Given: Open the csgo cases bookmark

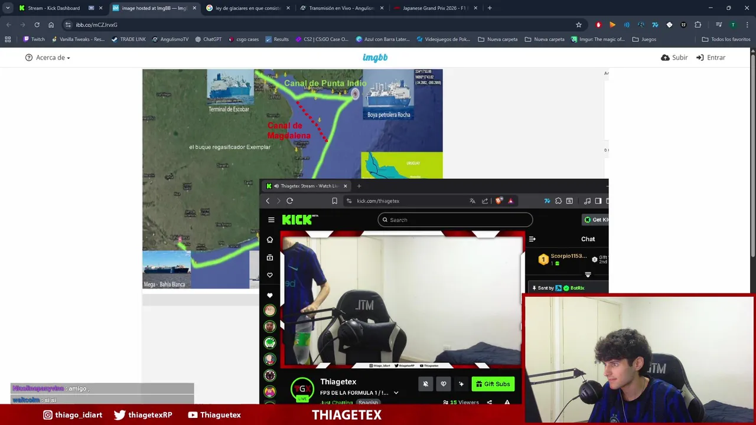Looking at the screenshot, I should 244,40.
